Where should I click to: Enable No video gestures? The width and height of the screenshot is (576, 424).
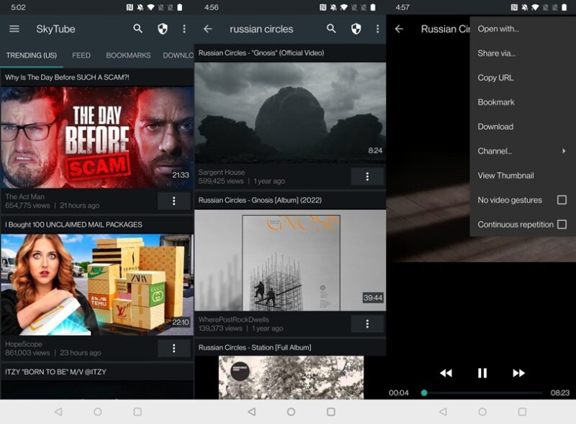tap(563, 200)
